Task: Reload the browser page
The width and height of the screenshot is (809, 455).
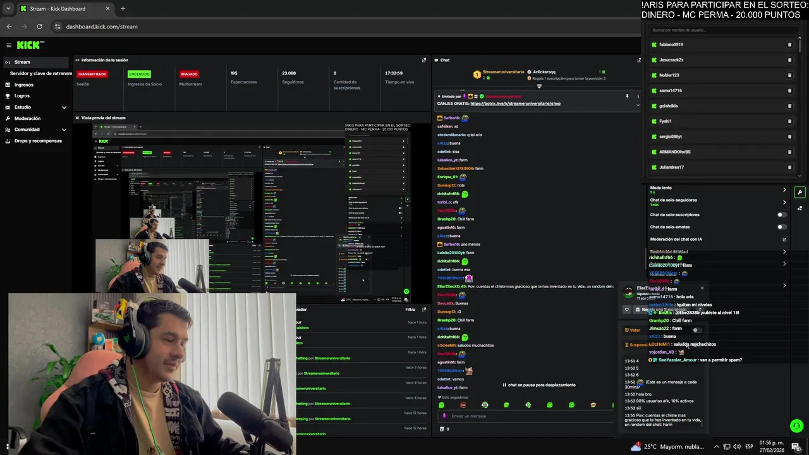Action: (39, 27)
